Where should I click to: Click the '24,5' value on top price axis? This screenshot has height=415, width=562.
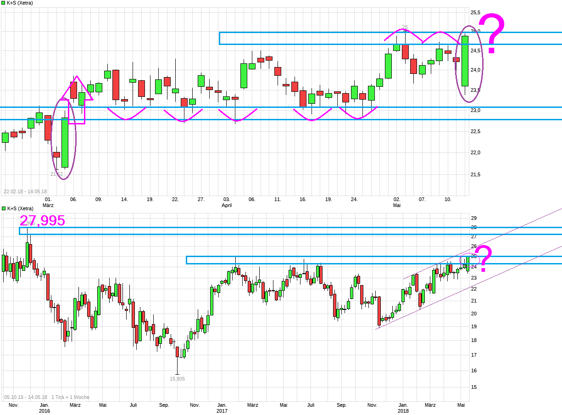(x=476, y=50)
